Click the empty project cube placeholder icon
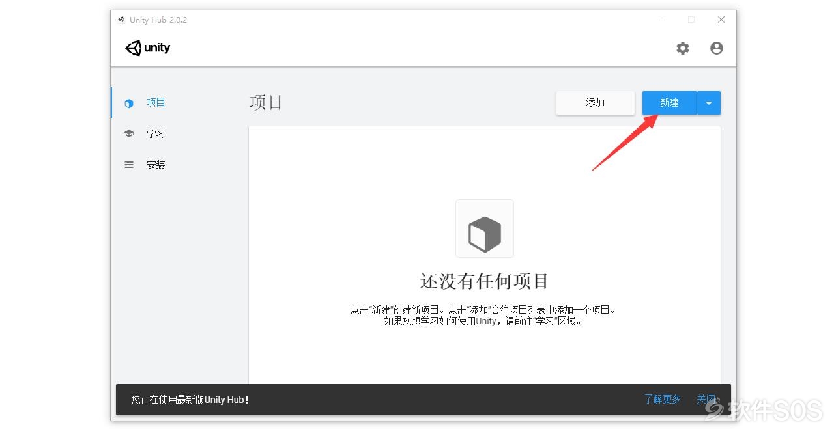Screen dimensions: 834x429 [485, 228]
